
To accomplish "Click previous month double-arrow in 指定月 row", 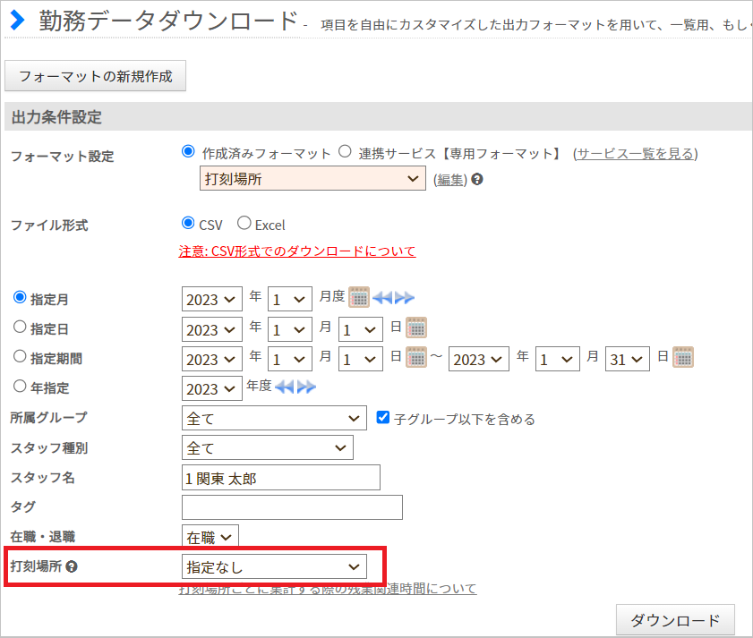I will 383,298.
